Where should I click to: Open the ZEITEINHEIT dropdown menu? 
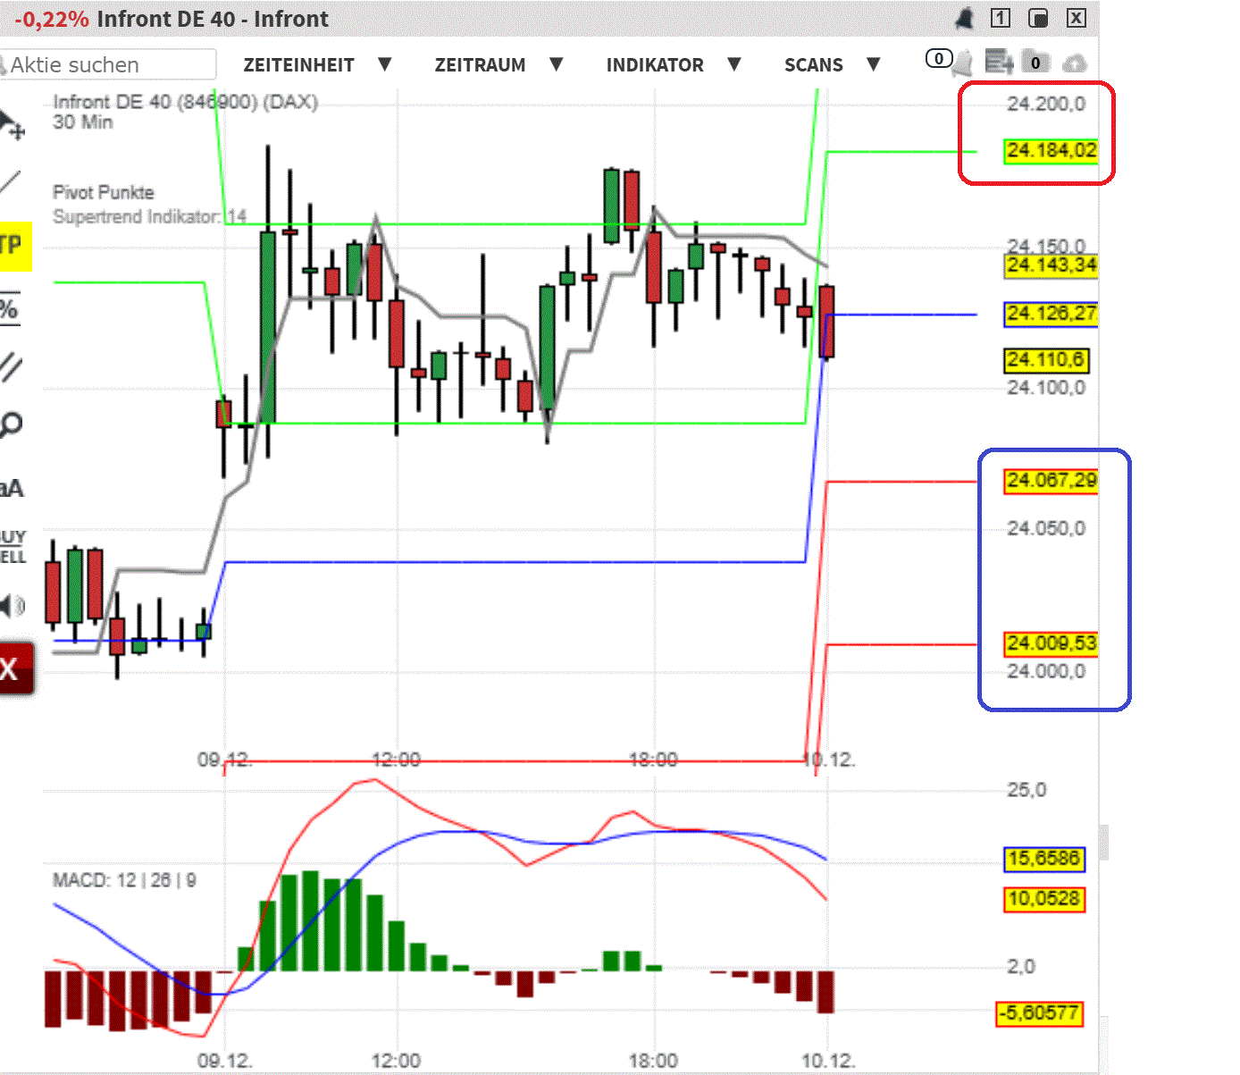(x=316, y=65)
